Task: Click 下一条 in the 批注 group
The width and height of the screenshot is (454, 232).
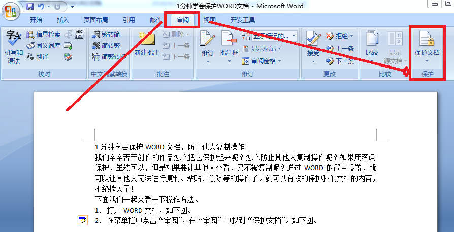Action: click(x=176, y=57)
